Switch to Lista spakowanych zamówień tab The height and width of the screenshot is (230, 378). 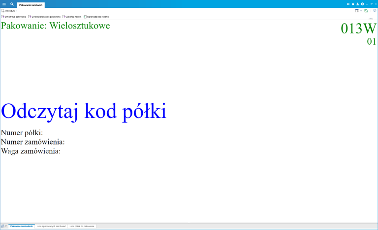tap(51, 226)
